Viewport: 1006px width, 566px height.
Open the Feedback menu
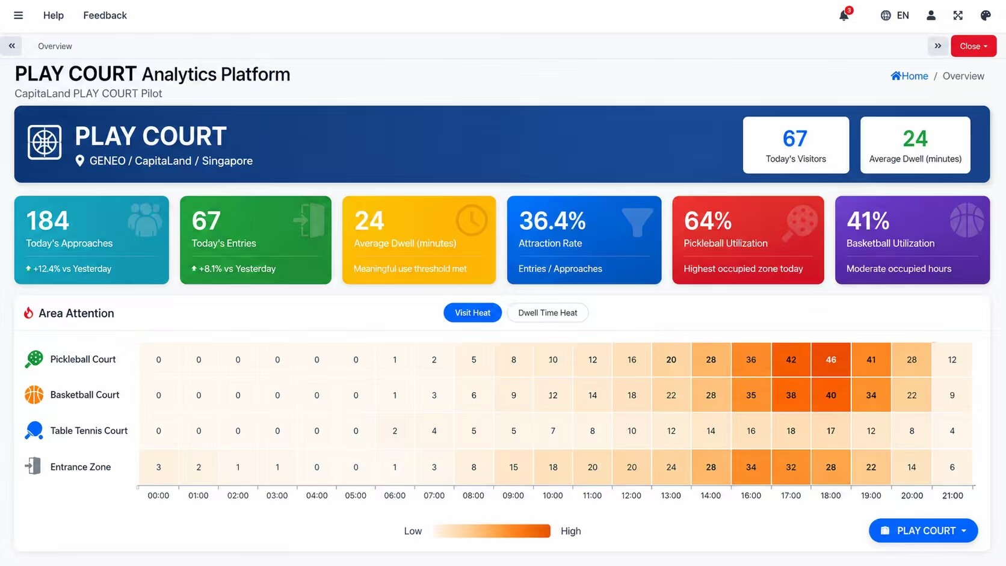point(105,16)
